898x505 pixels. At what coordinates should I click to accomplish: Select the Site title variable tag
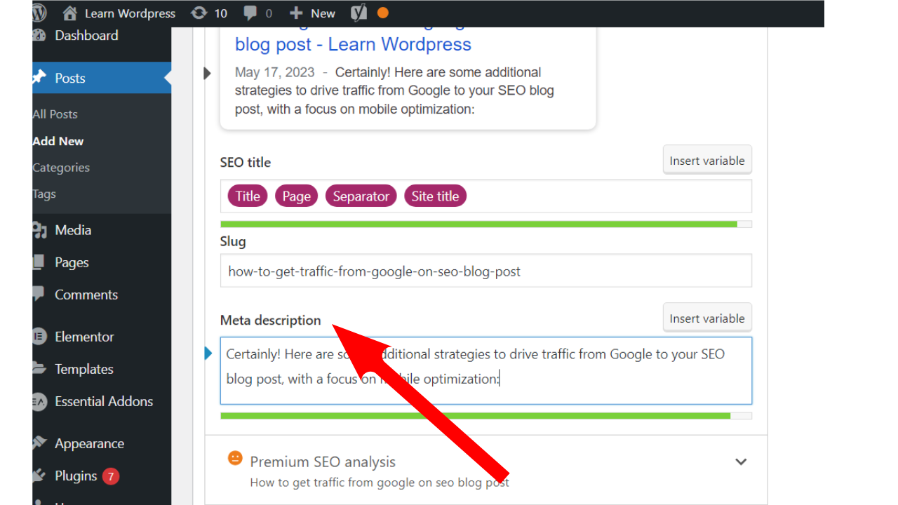point(435,196)
